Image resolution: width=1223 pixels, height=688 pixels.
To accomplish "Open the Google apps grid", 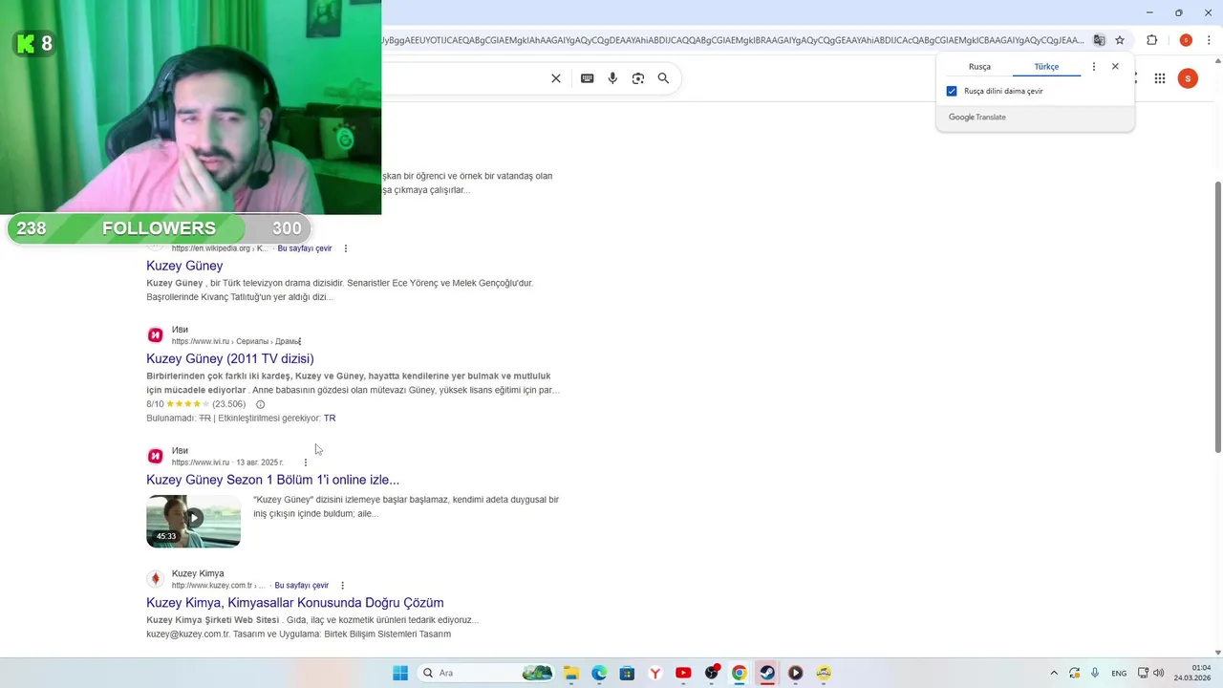I will [x=1160, y=78].
